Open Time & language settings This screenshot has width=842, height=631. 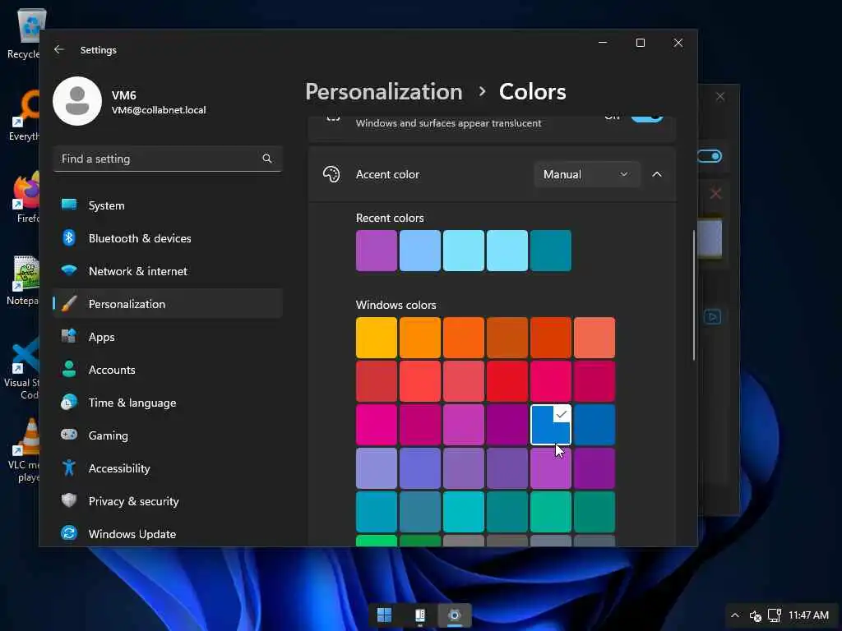[168, 402]
